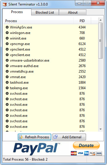
Task: Select the vmnat.exe process row
Action: 51,77
